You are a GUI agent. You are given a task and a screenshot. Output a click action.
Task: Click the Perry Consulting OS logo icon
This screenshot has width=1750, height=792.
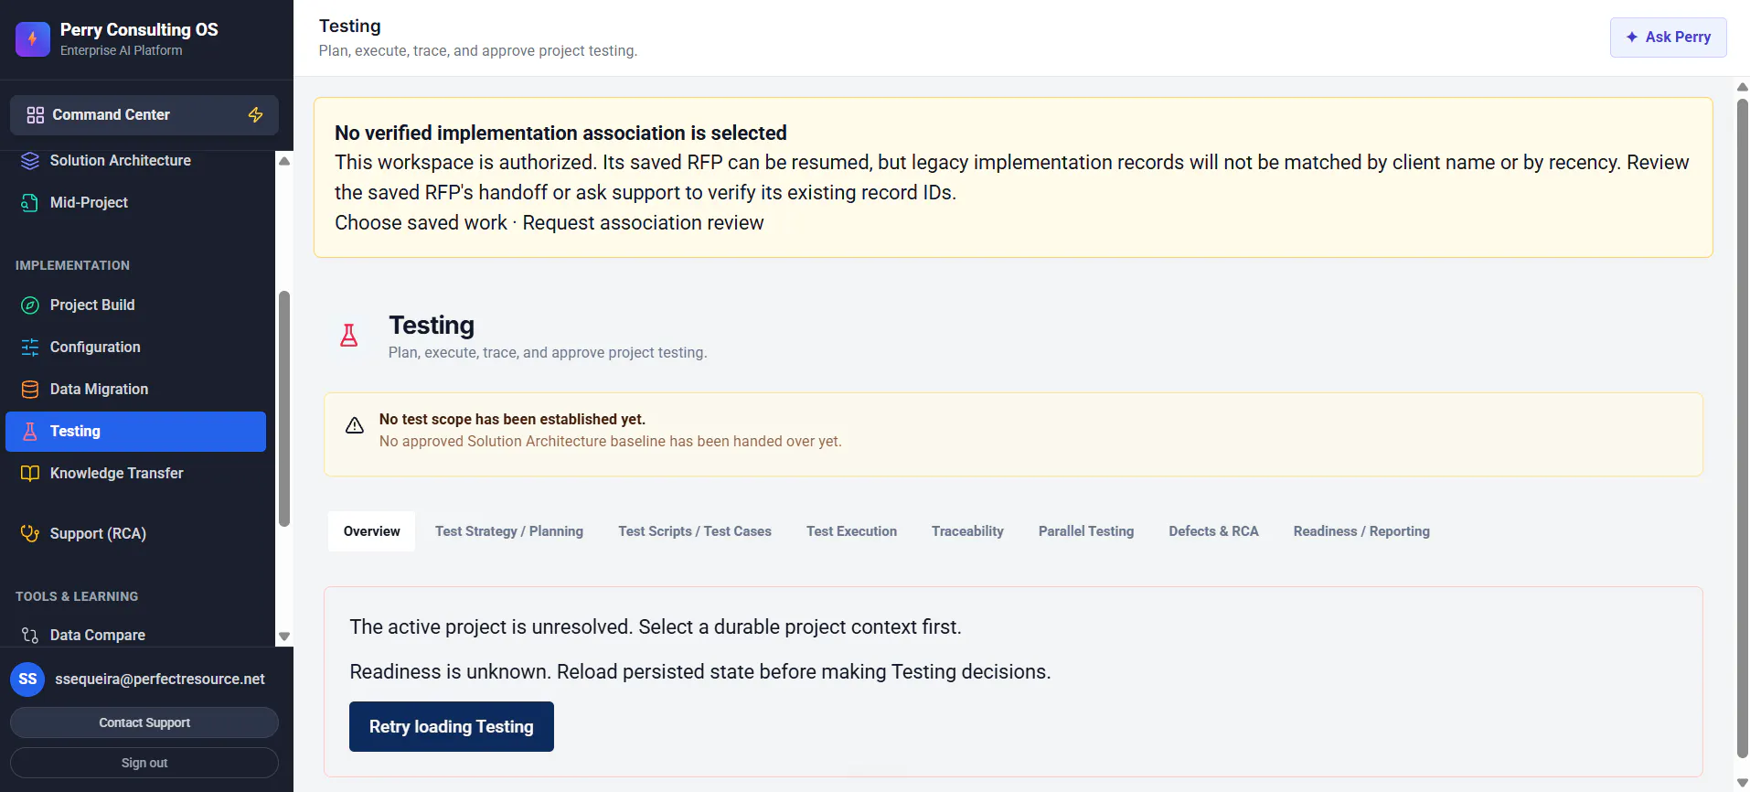click(x=33, y=38)
